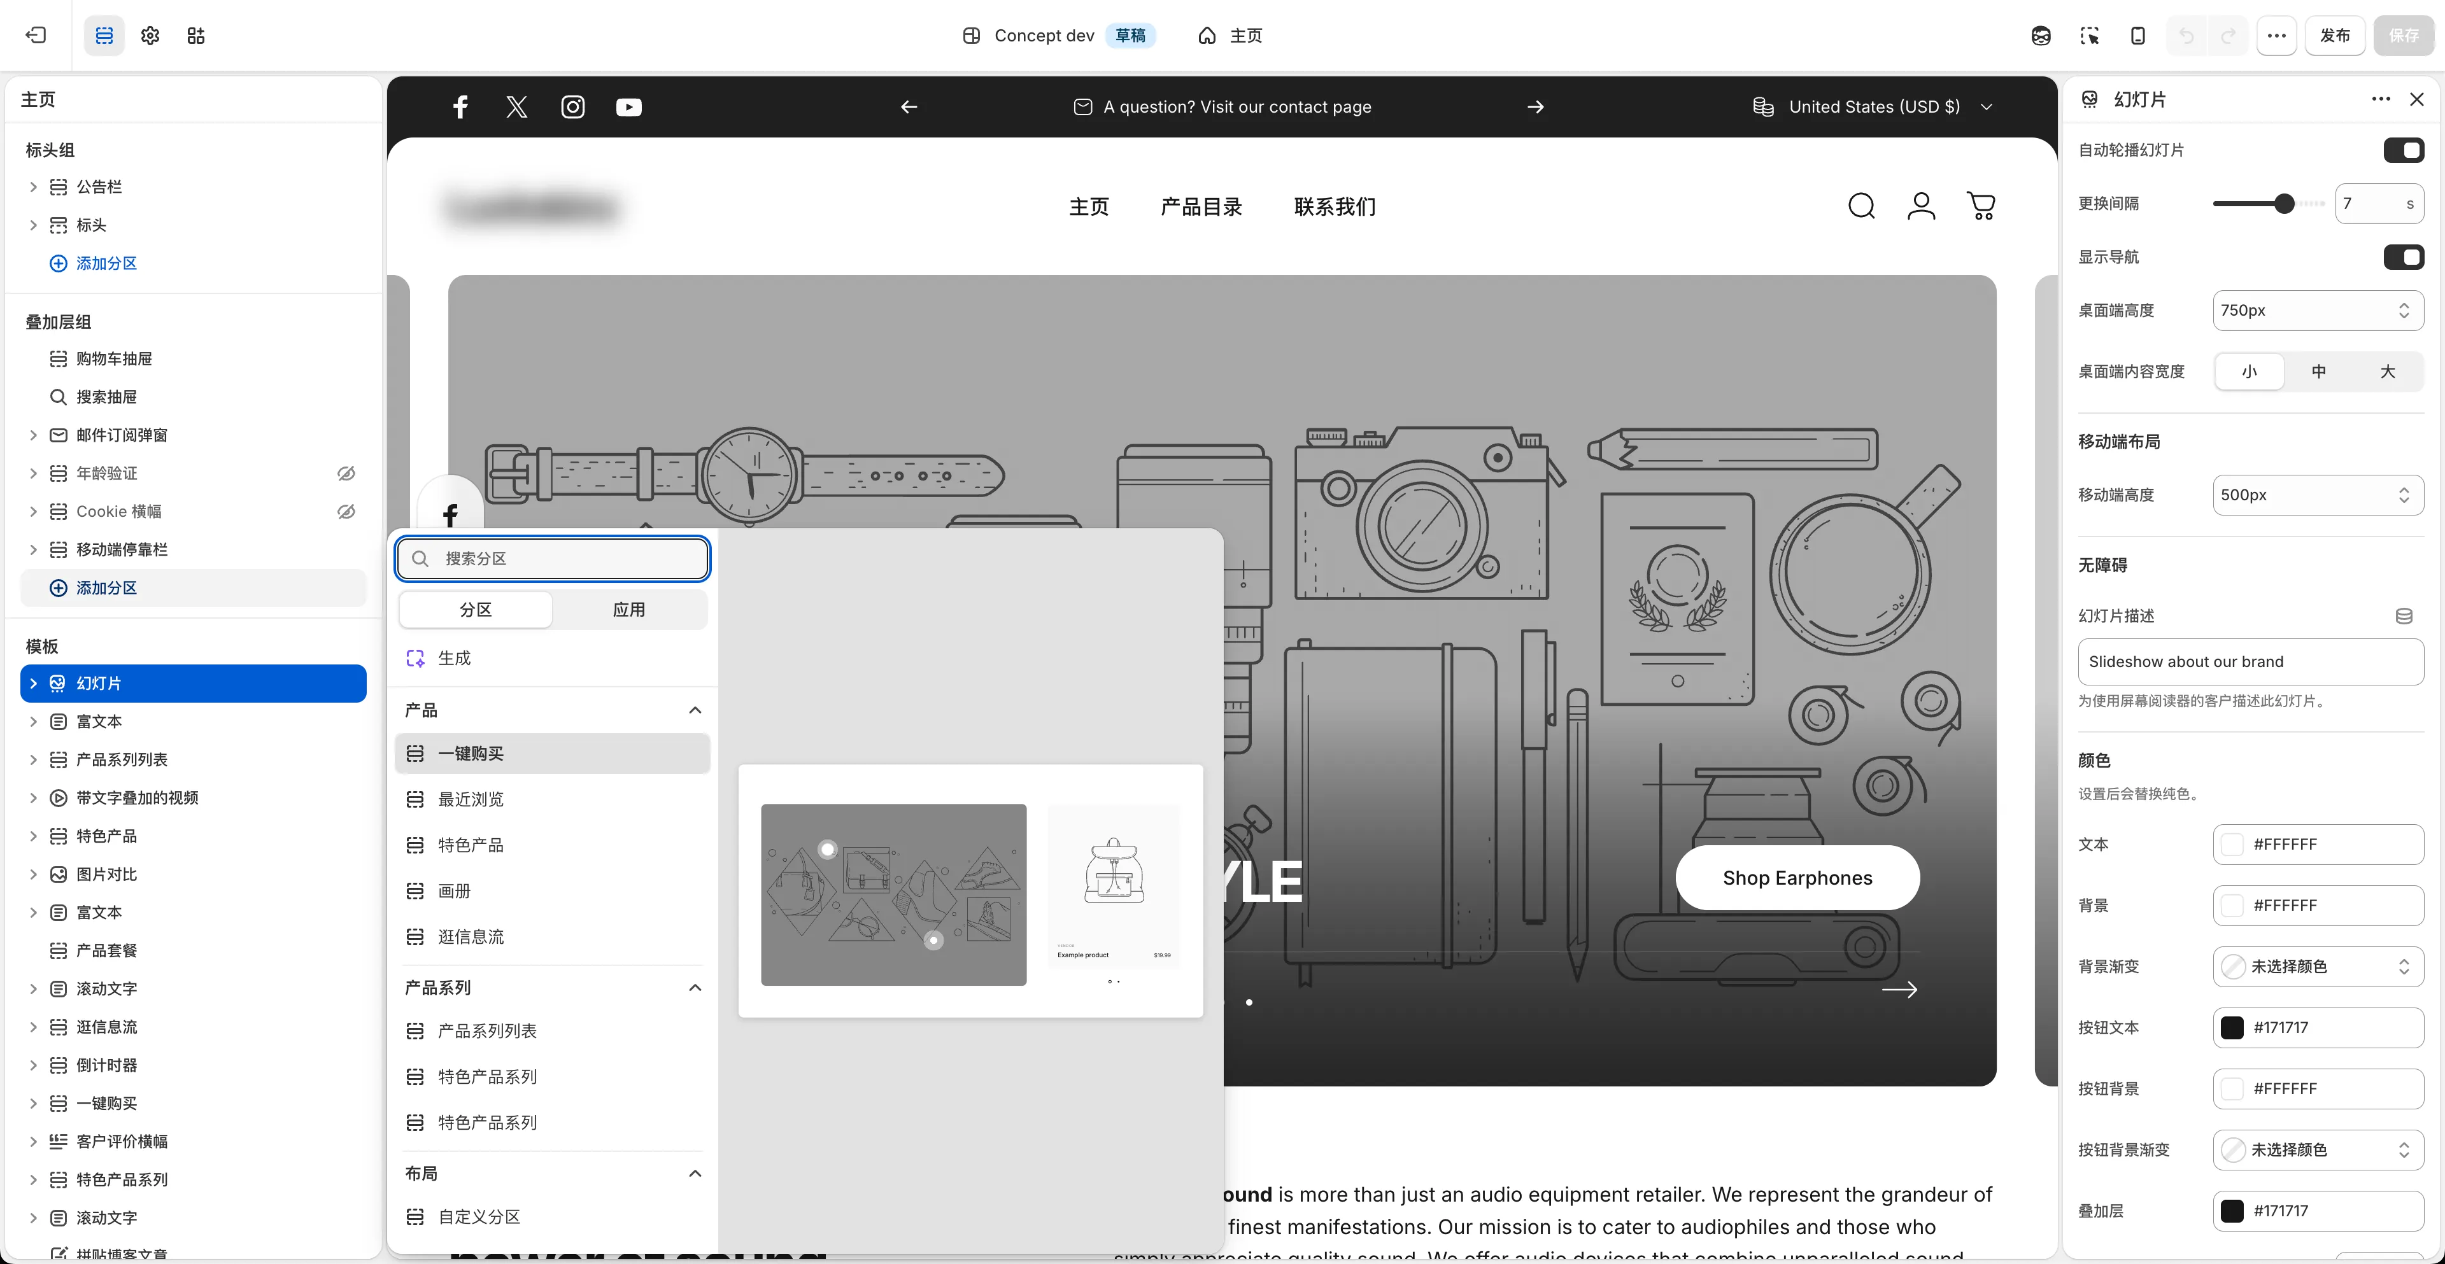Click the Instagram icon
Viewport: 2445px width, 1264px height.
pyautogui.click(x=572, y=106)
